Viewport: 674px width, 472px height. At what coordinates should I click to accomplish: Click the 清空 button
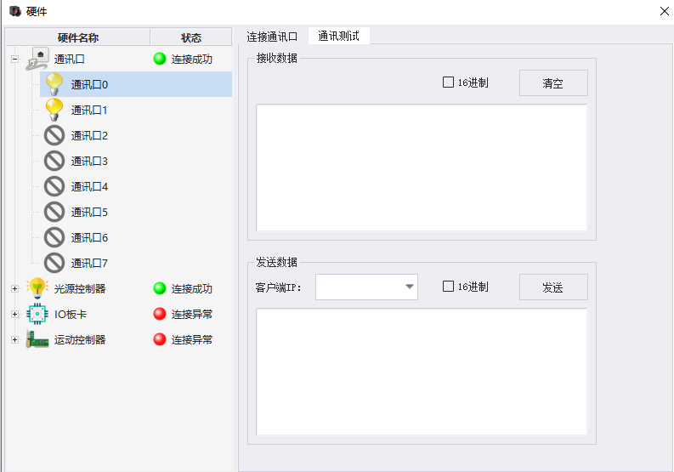coord(553,83)
